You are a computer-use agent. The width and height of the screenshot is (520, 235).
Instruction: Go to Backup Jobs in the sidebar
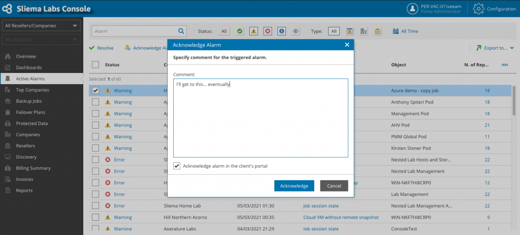[x=29, y=101]
